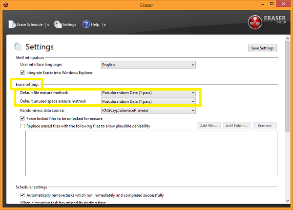
Task: Click the plausible deniability files list box
Action: tap(151, 153)
